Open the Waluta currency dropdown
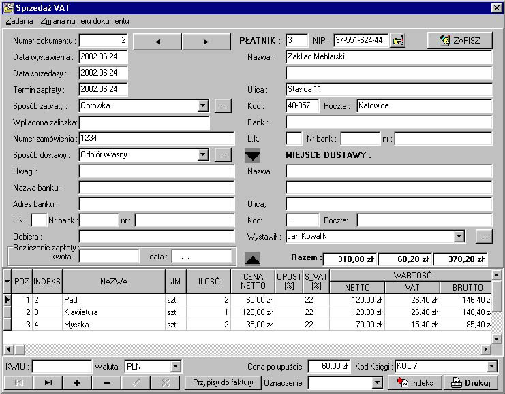Image resolution: width=505 pixels, height=394 pixels. [175, 367]
